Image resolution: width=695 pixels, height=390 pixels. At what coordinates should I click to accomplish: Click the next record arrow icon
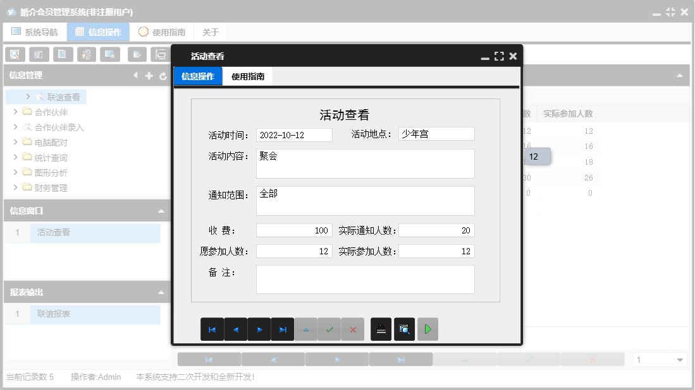tap(259, 329)
